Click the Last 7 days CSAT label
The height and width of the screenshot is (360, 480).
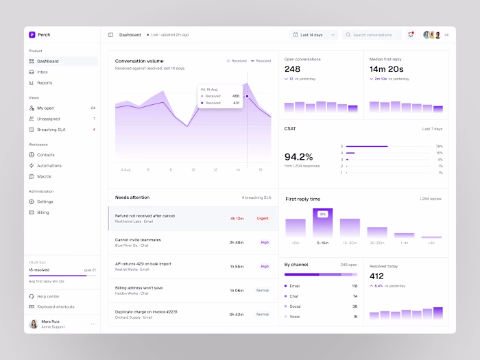(432, 129)
